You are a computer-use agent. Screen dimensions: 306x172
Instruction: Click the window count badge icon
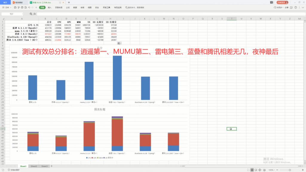271,2
